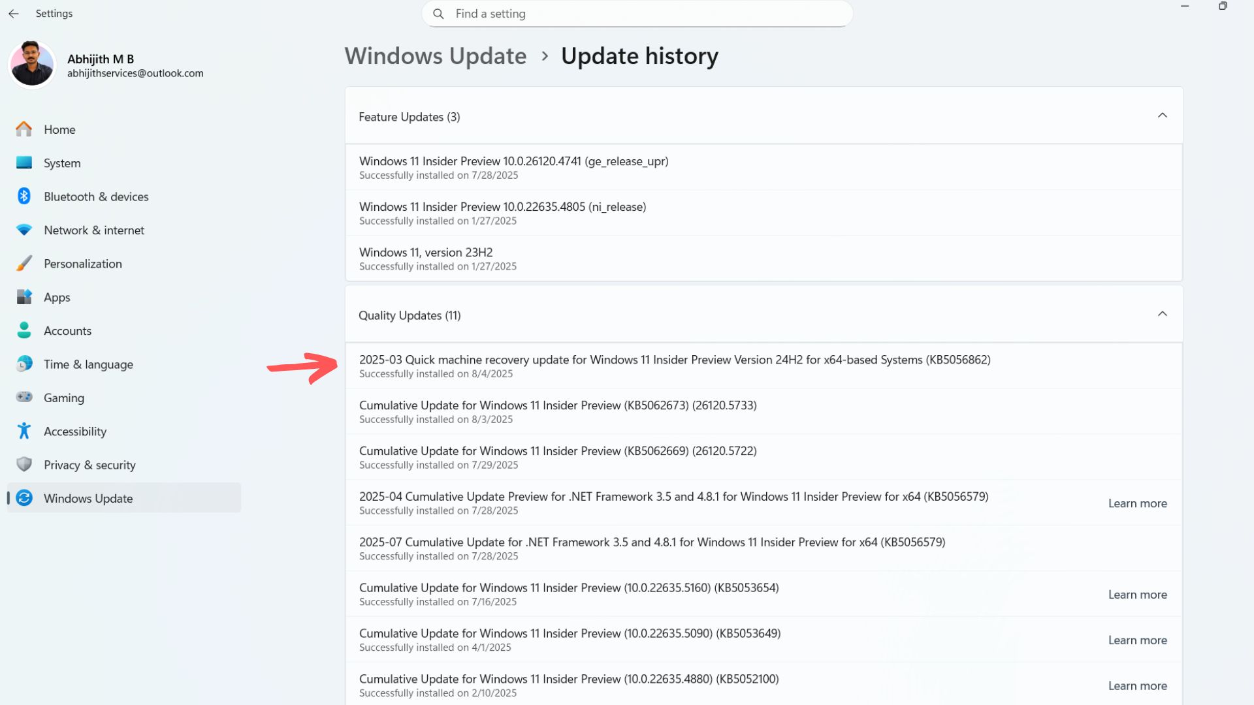Open Privacy & security
This screenshot has height=705, width=1254.
tap(124, 465)
